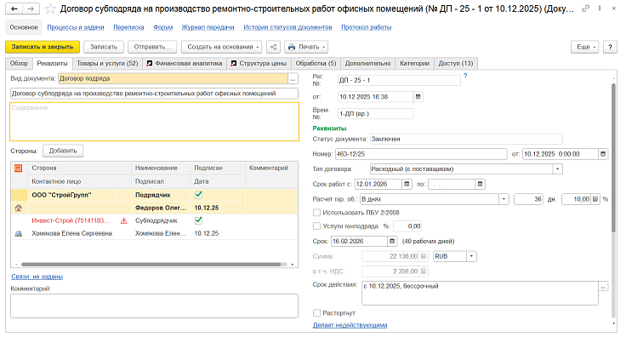Tick the Услуги генподряда checkbox
Image resolution: width=626 pixels, height=337 pixels.
[x=316, y=226]
